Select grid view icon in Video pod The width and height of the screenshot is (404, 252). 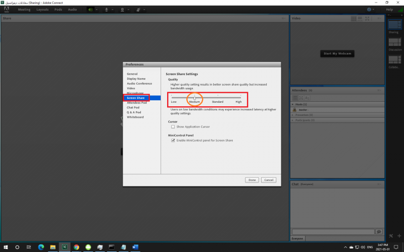pyautogui.click(x=354, y=19)
